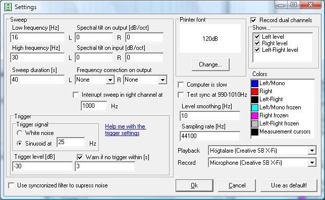The width and height of the screenshot is (325, 200).
Task: Expand the Playback device dropdown
Action: pyautogui.click(x=312, y=151)
